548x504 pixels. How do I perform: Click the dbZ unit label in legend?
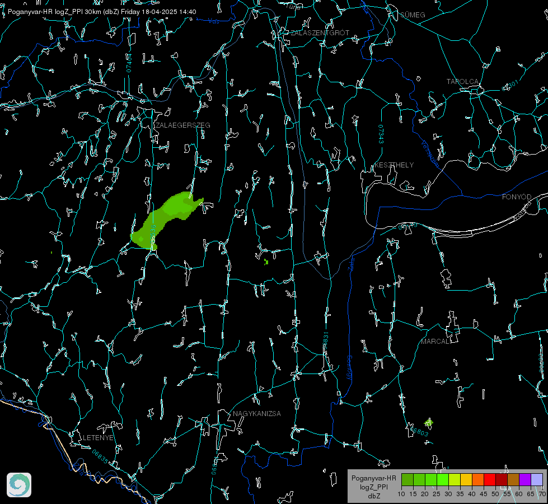point(373,496)
